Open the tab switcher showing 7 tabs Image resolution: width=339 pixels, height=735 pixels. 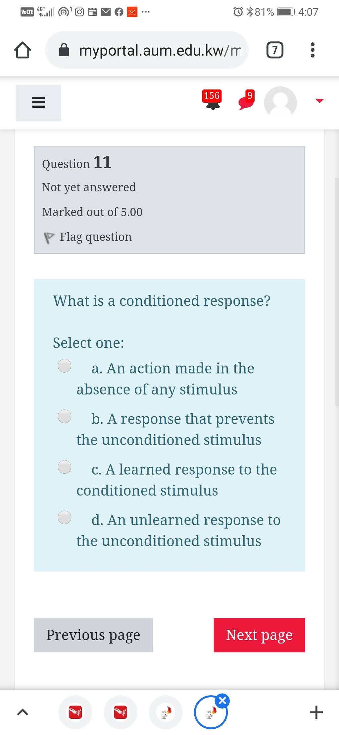275,50
